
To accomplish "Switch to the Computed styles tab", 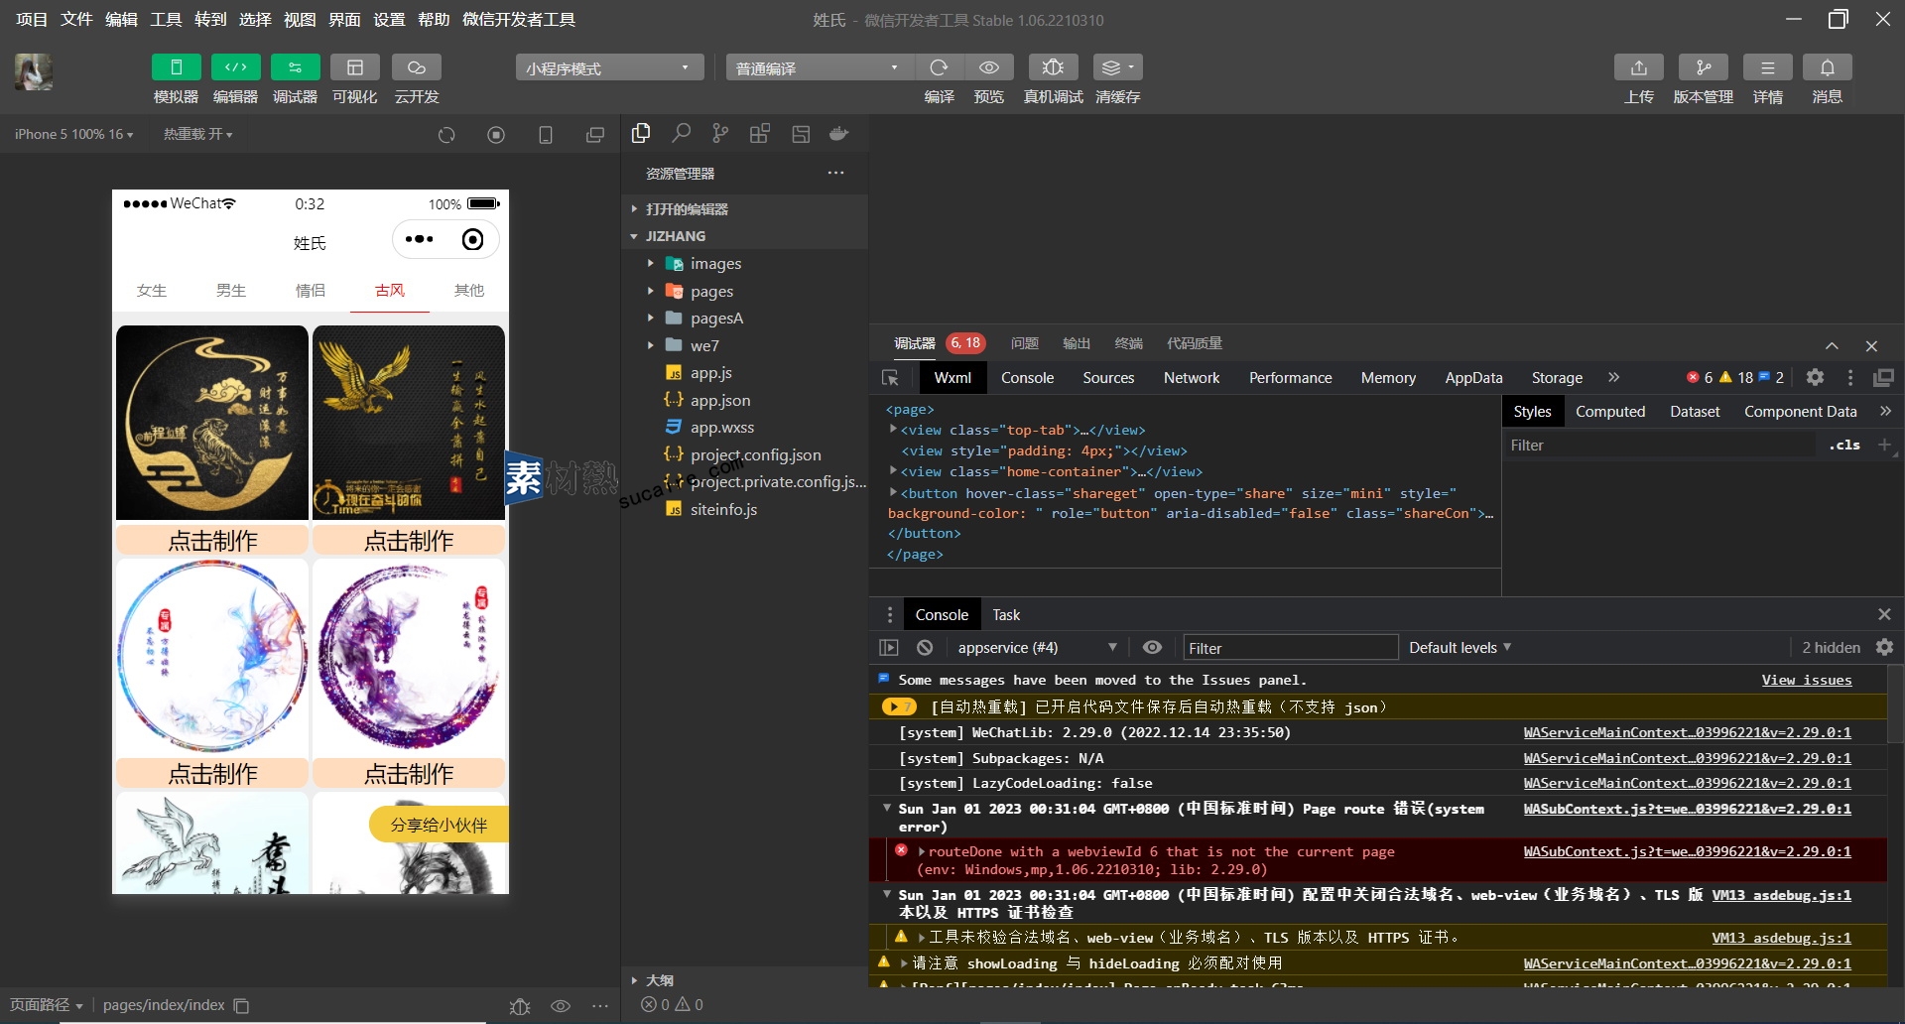I will point(1610,412).
